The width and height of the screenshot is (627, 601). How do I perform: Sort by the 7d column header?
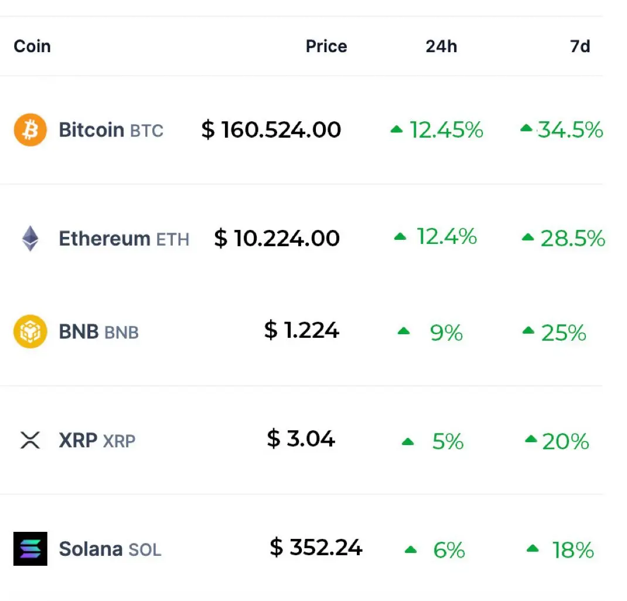tap(580, 46)
